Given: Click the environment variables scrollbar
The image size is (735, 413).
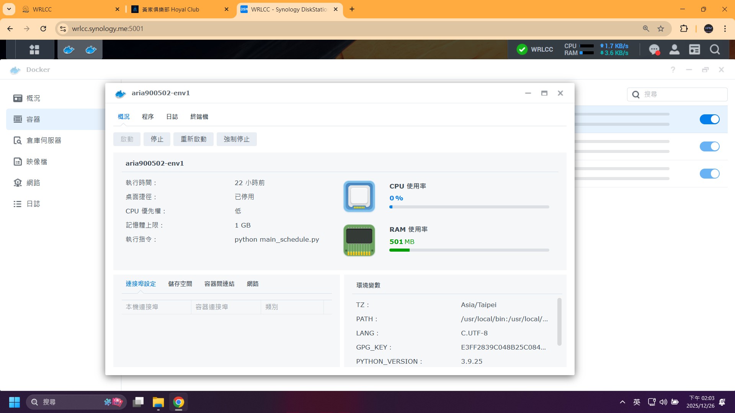Looking at the screenshot, I should click(559, 322).
